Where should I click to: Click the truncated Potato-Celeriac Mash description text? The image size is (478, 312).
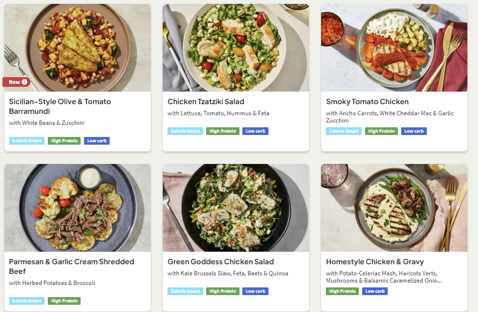coord(384,277)
